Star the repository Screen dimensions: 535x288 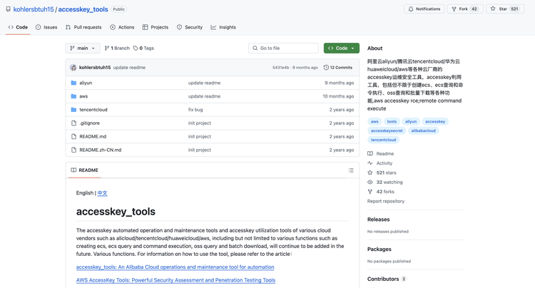tap(505, 9)
